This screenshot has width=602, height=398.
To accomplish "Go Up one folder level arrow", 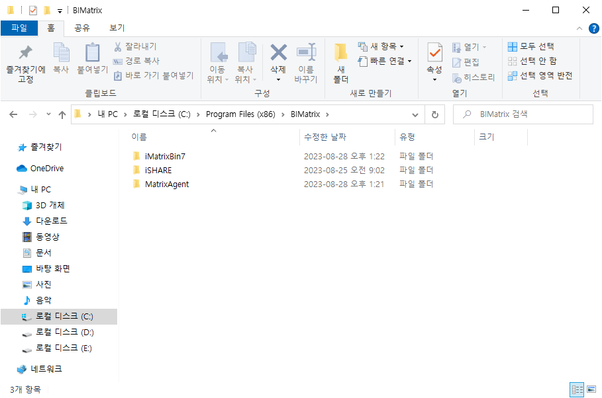I will coord(62,114).
